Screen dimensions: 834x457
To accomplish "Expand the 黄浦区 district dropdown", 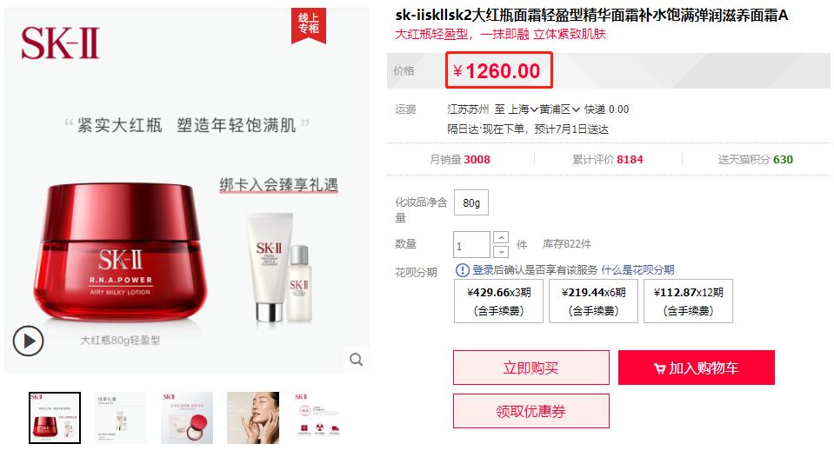I will tap(559, 109).
